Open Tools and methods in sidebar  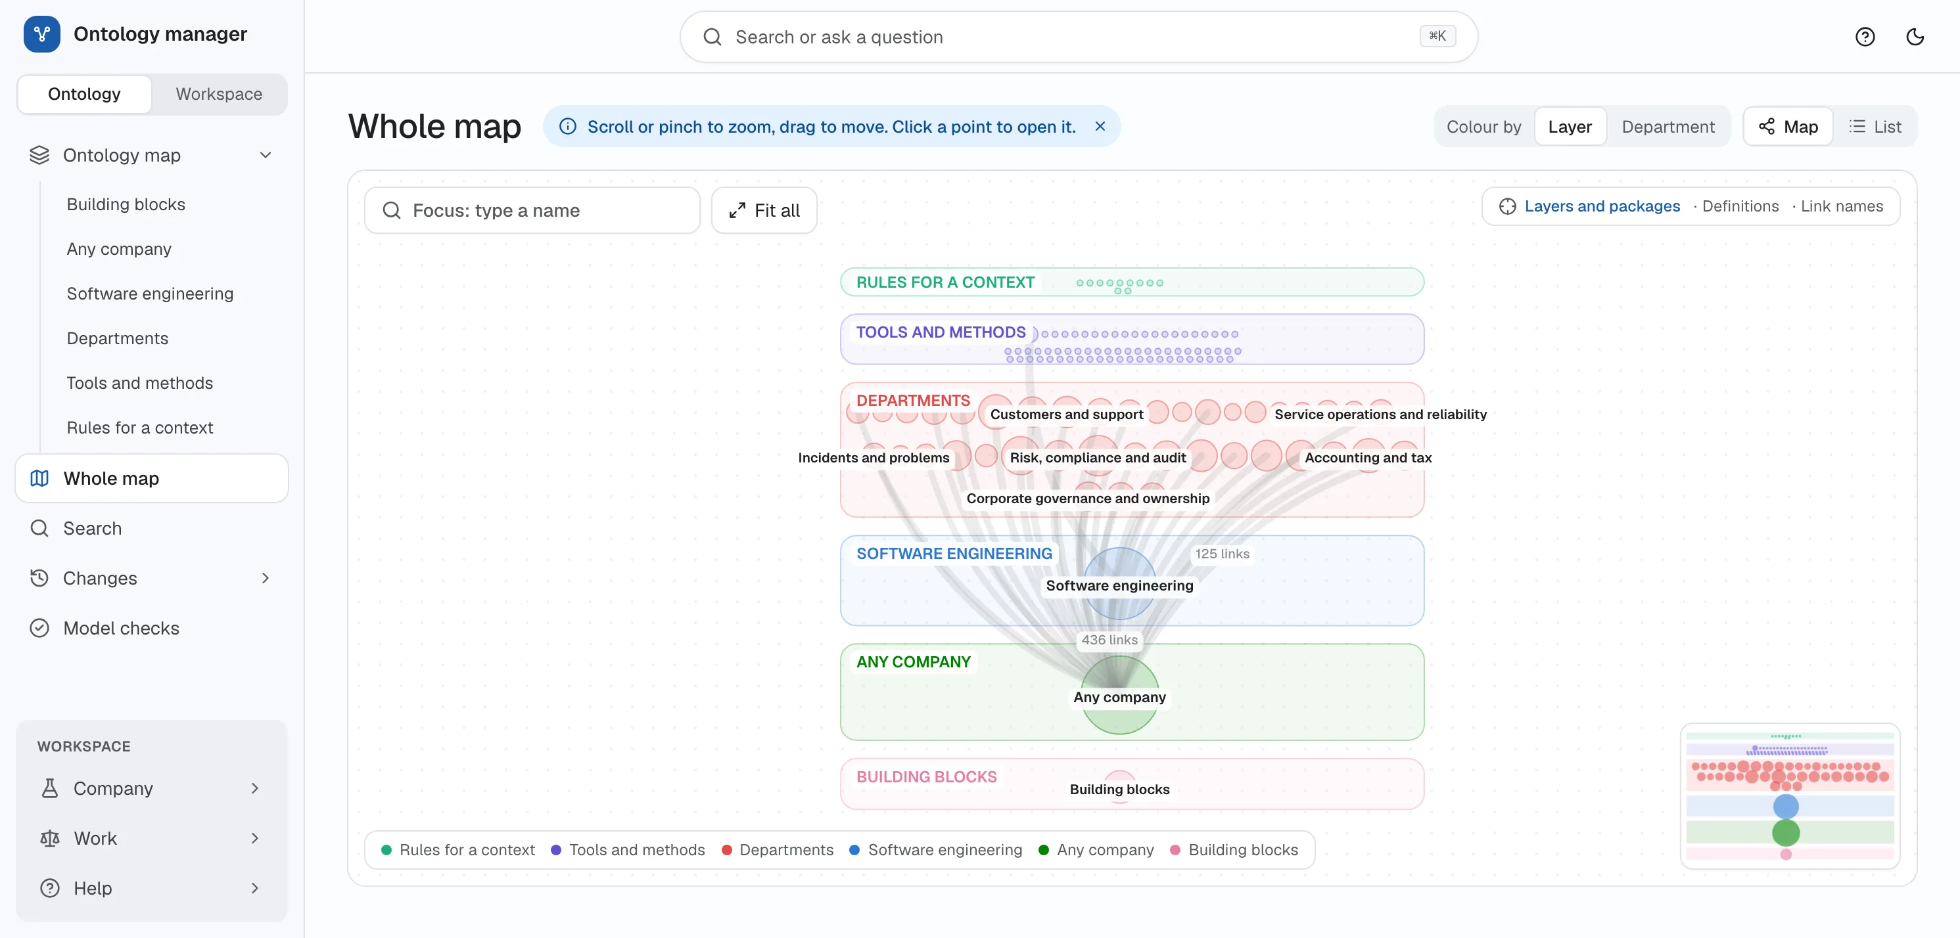click(x=140, y=383)
